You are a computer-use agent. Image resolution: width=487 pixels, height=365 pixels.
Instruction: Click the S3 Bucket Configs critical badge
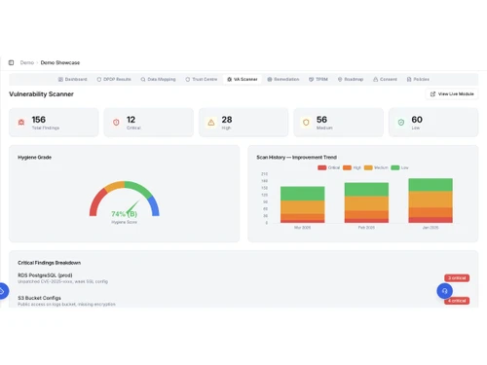pyautogui.click(x=457, y=301)
